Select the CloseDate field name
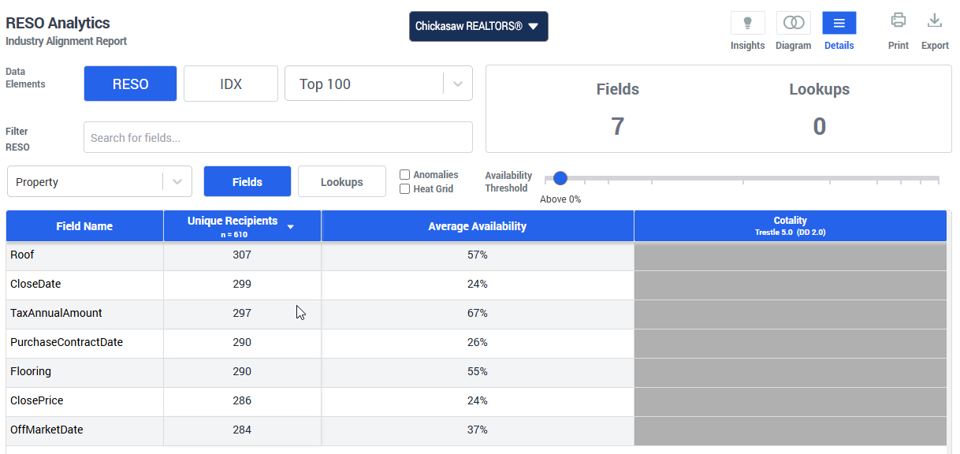 click(x=35, y=284)
